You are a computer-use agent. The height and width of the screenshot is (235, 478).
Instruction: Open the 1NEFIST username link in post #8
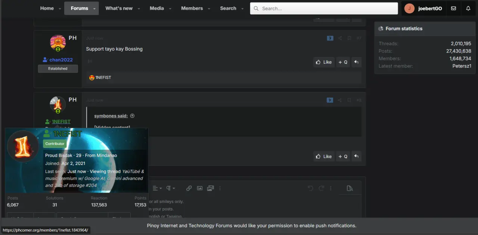point(61,122)
